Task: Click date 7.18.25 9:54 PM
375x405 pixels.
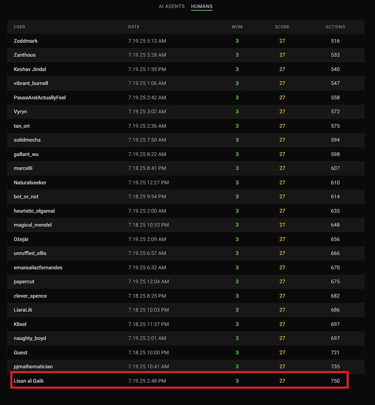Action: pyautogui.click(x=147, y=197)
